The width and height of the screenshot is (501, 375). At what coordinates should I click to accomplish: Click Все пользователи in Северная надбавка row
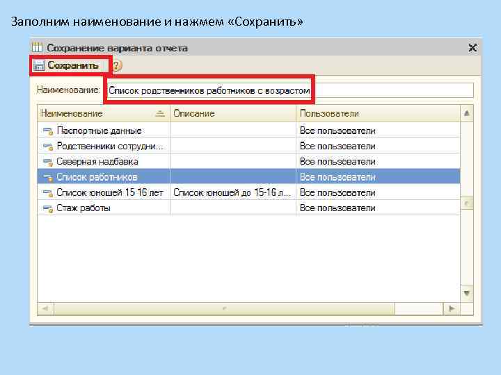(x=337, y=161)
